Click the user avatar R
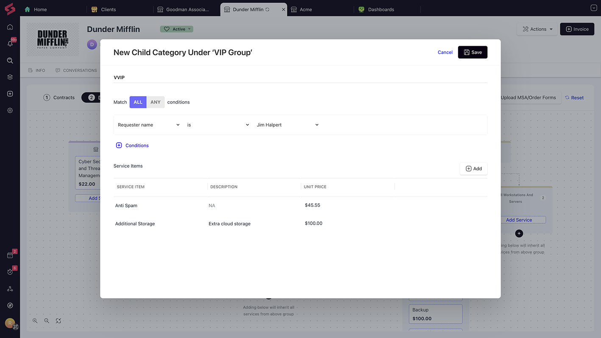The width and height of the screenshot is (601, 338). click(x=10, y=323)
